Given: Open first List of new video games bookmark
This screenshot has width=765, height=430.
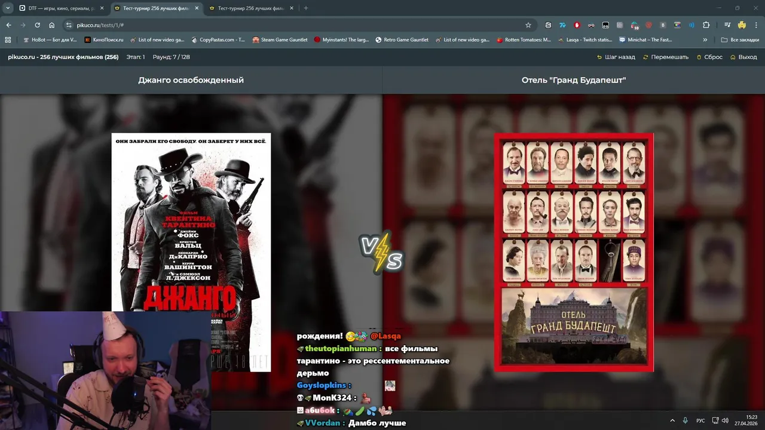Looking at the screenshot, I should (x=156, y=40).
